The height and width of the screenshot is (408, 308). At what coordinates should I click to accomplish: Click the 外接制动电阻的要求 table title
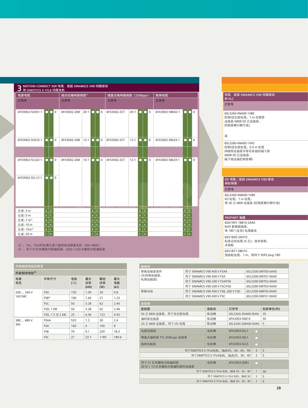(x=29, y=266)
